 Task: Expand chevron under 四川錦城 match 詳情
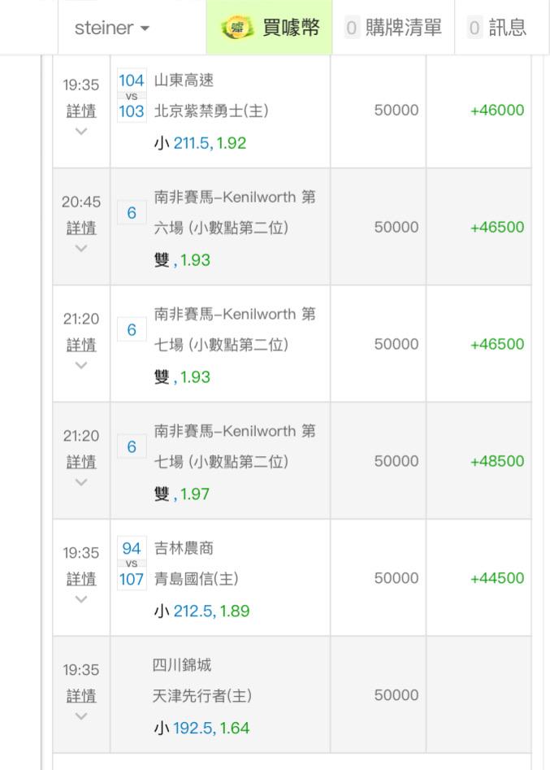[81, 716]
